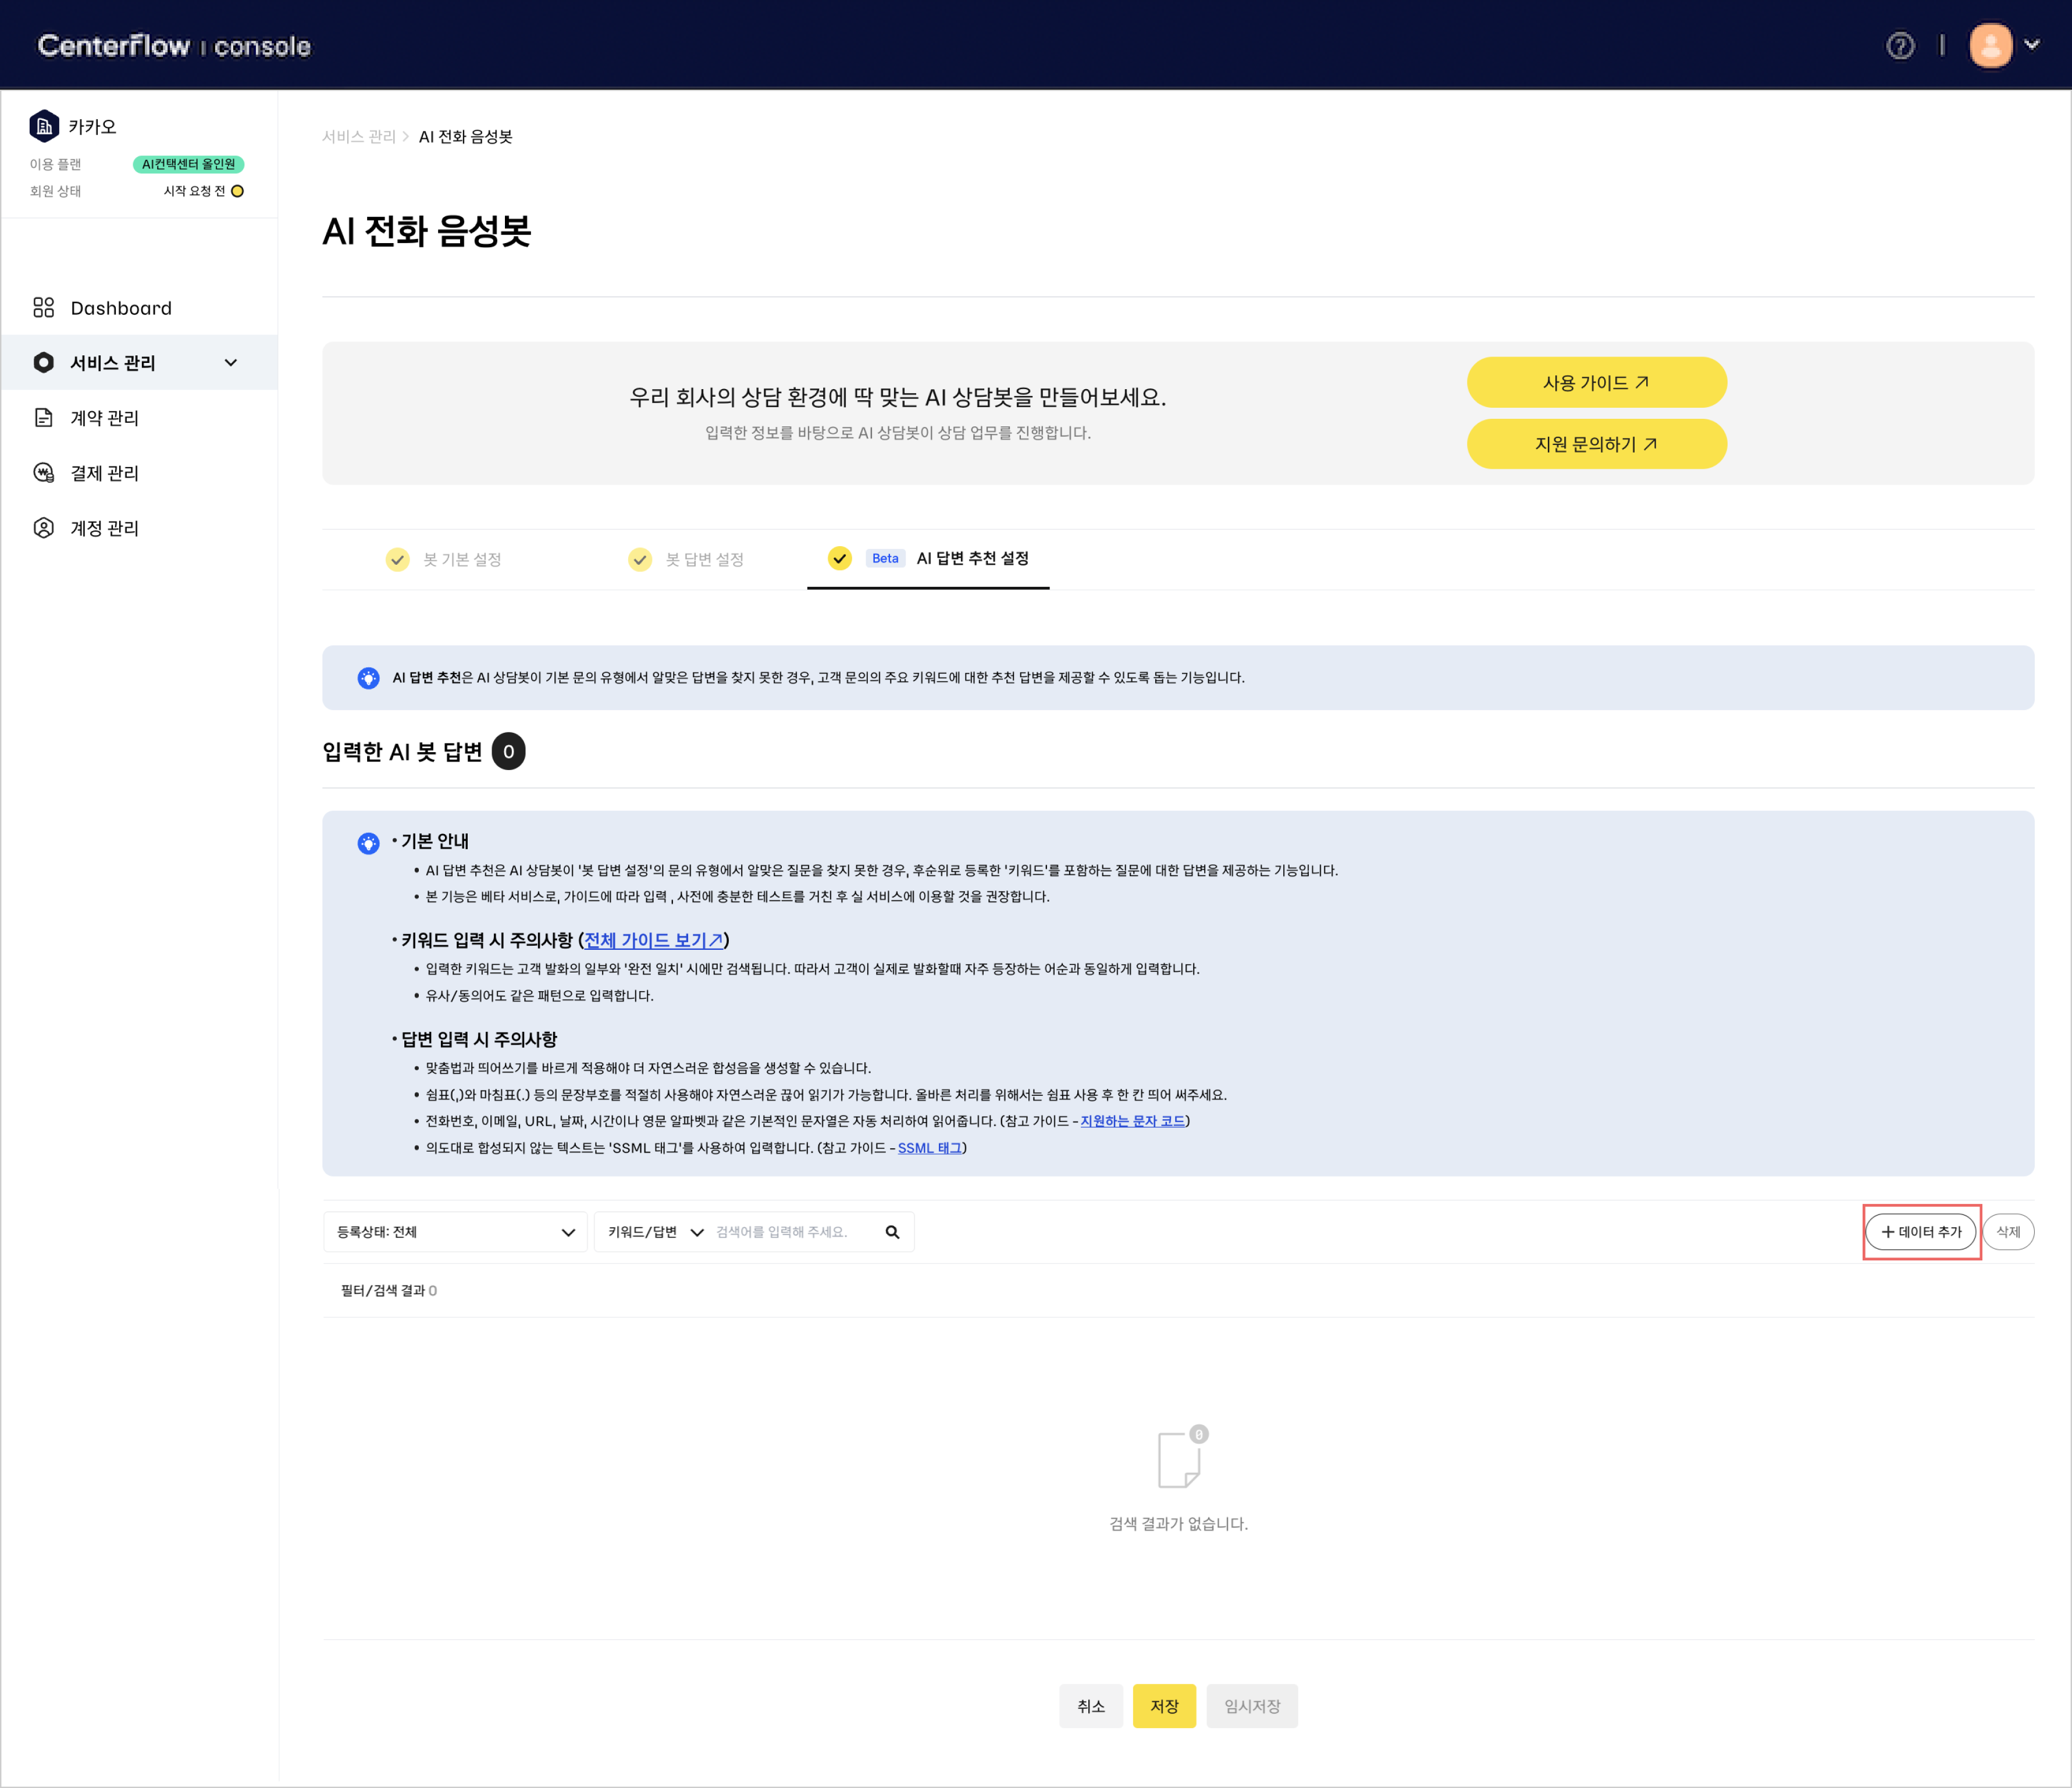Open the 서비스 관리 menu item
This screenshot has height=1788, width=2072.
(139, 362)
